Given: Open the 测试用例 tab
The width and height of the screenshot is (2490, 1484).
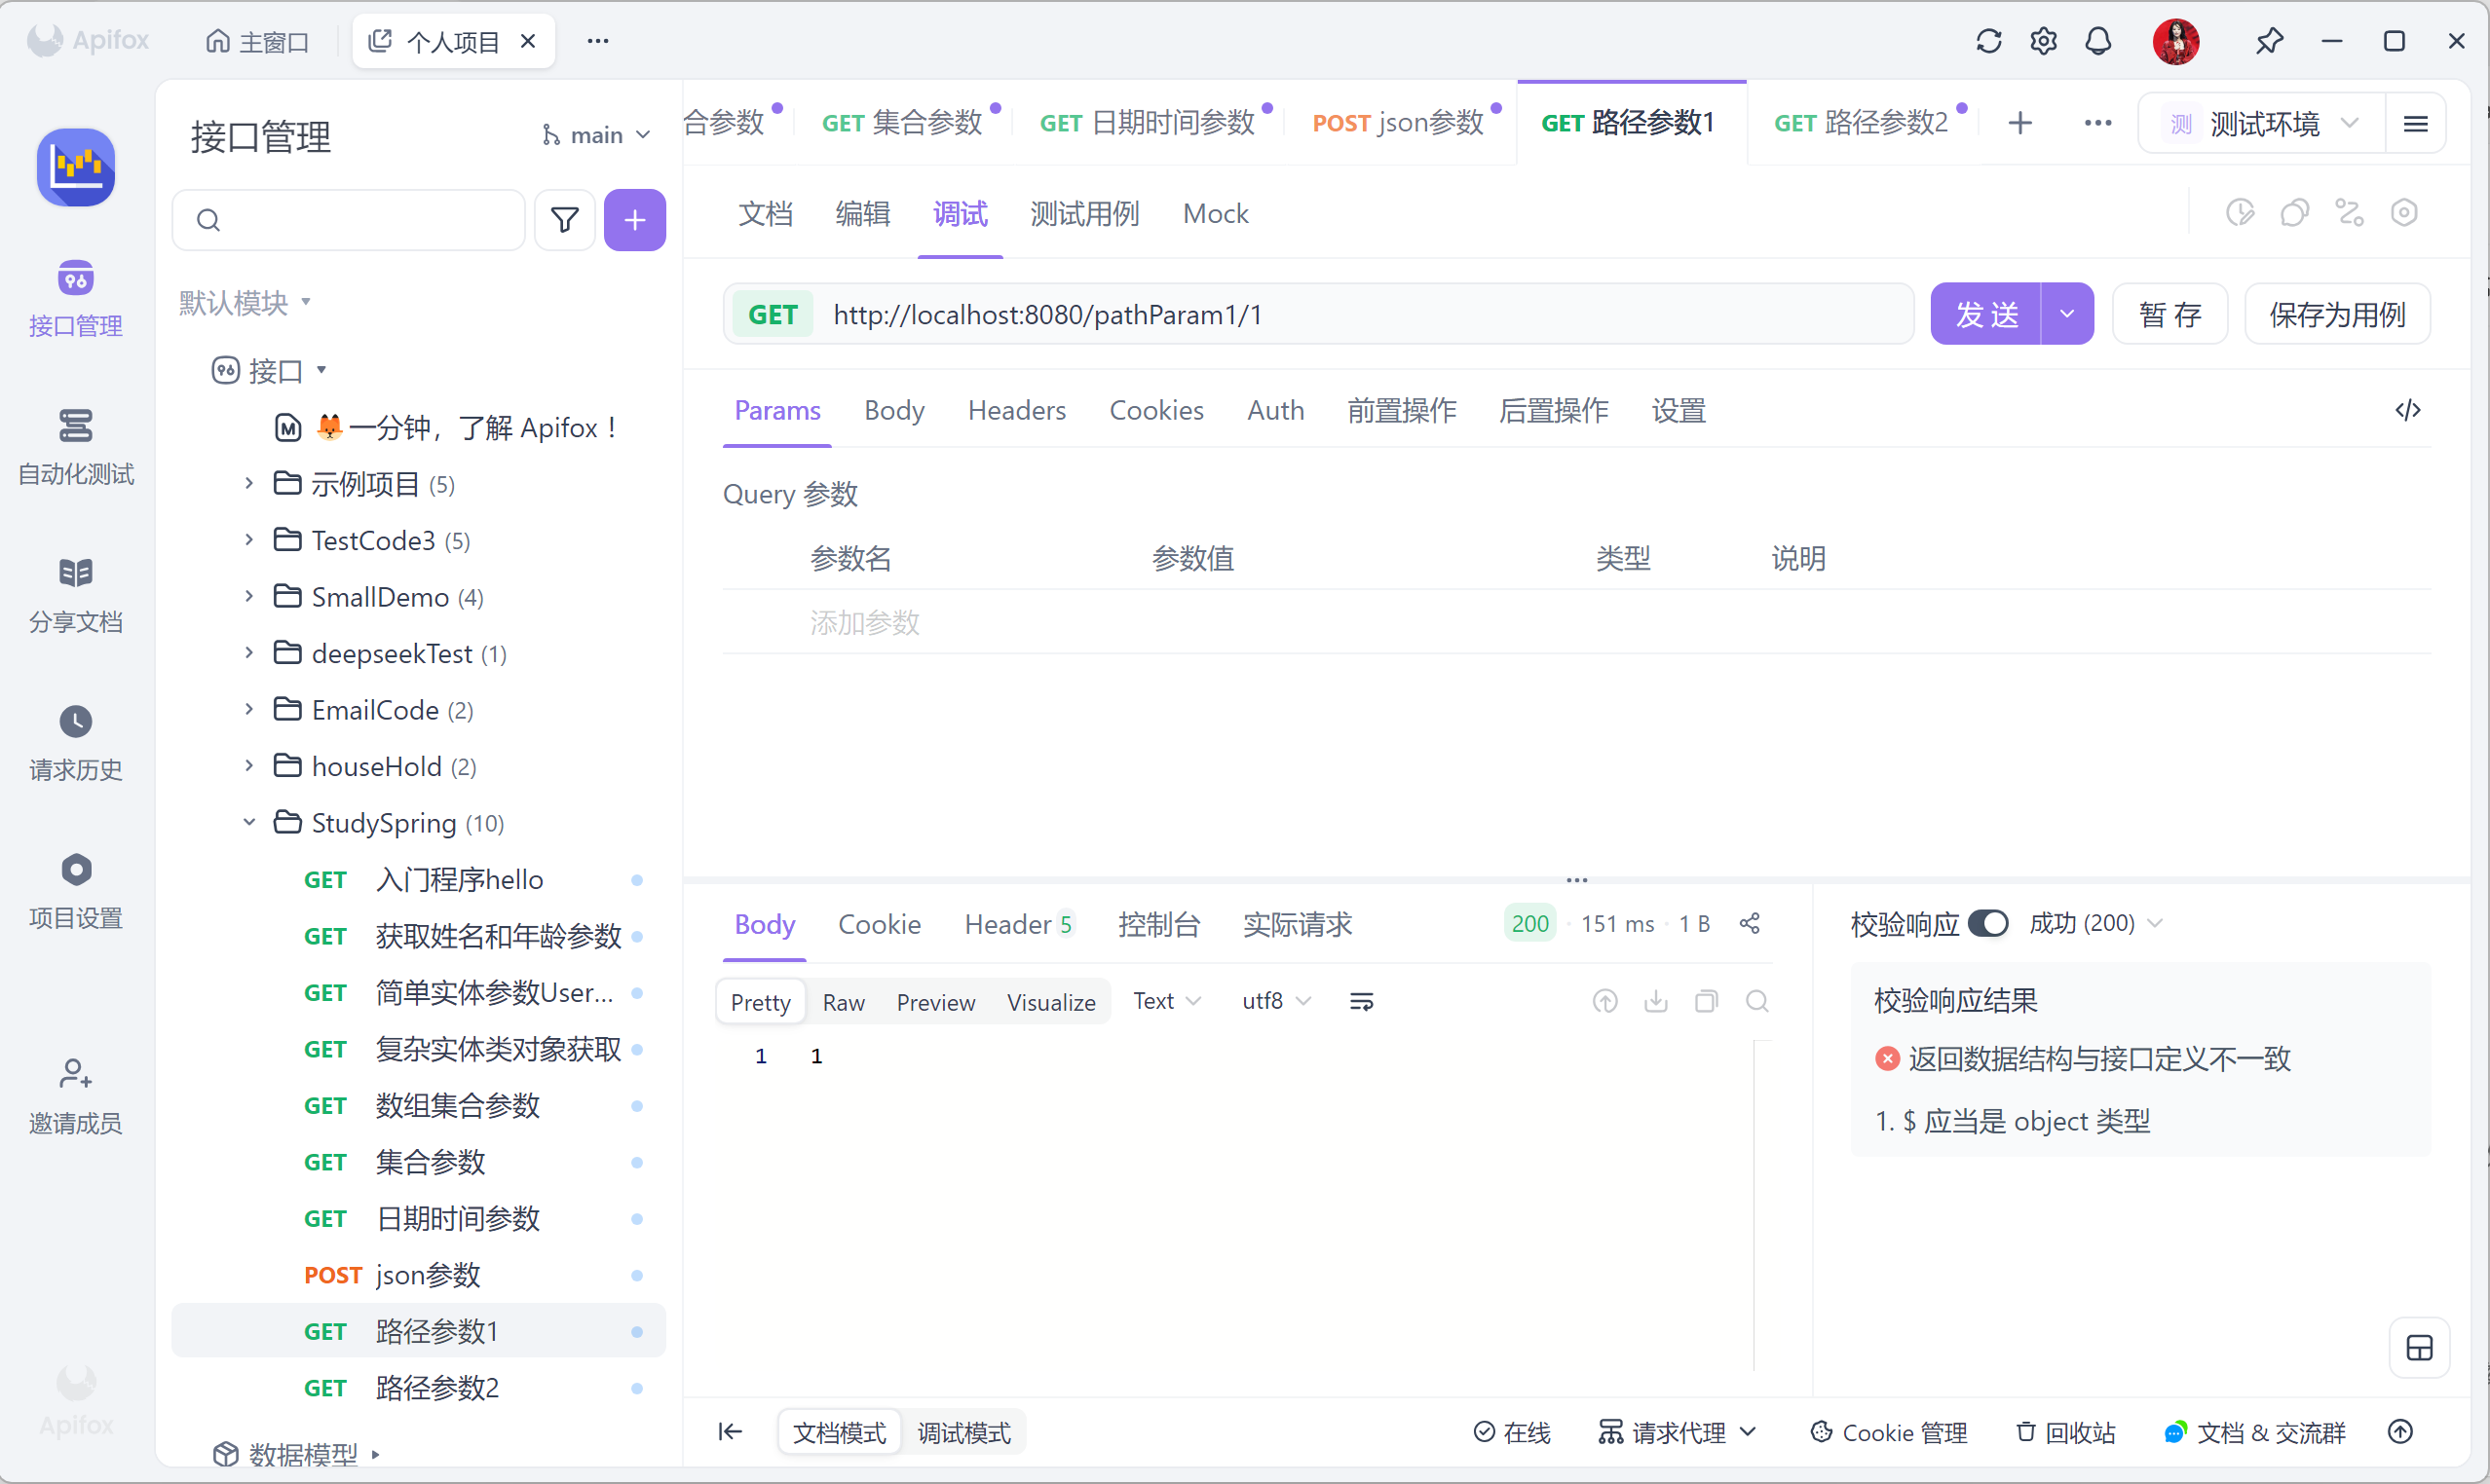Looking at the screenshot, I should [x=1084, y=213].
